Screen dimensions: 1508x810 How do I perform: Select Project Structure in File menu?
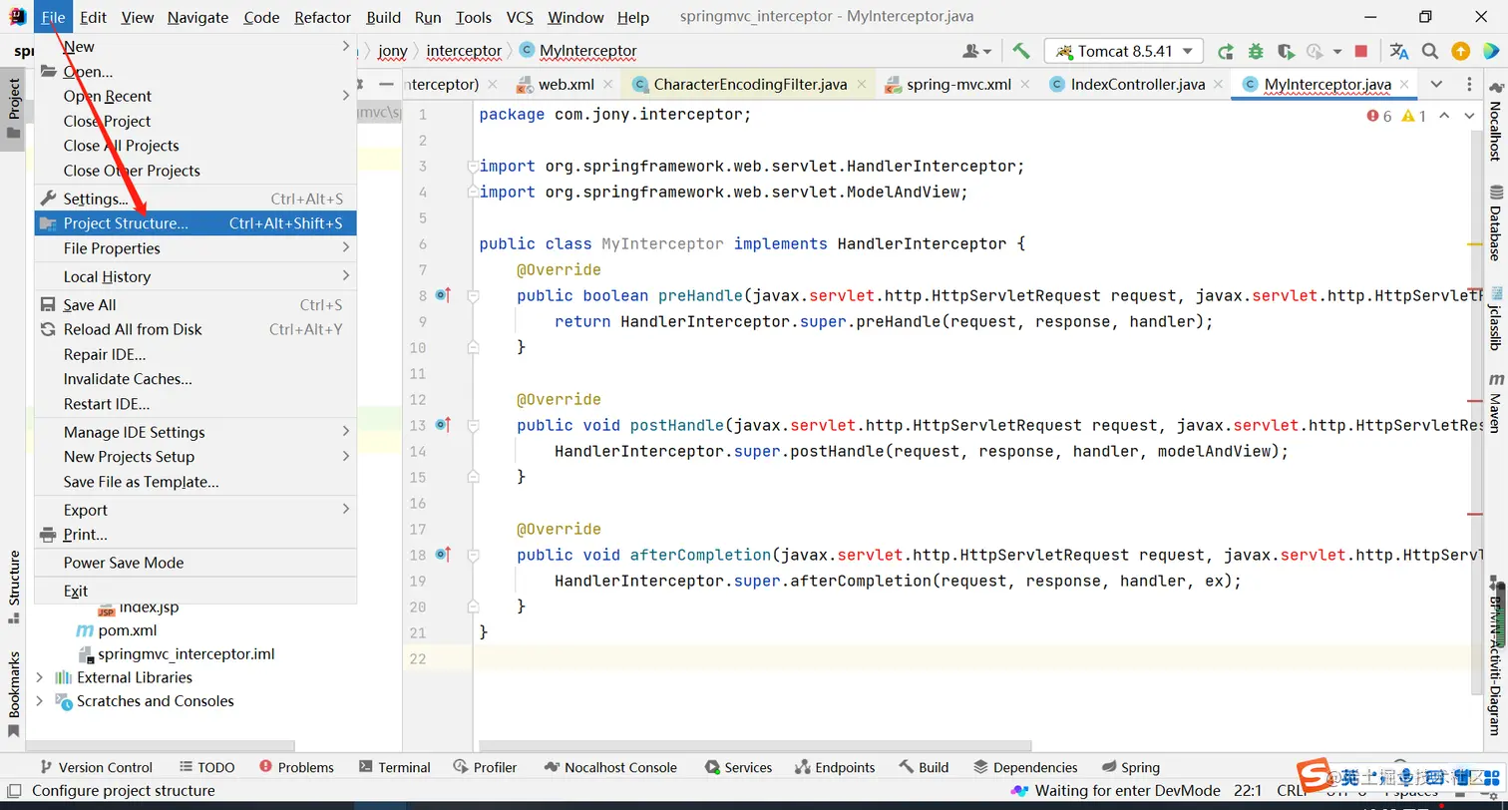195,223
